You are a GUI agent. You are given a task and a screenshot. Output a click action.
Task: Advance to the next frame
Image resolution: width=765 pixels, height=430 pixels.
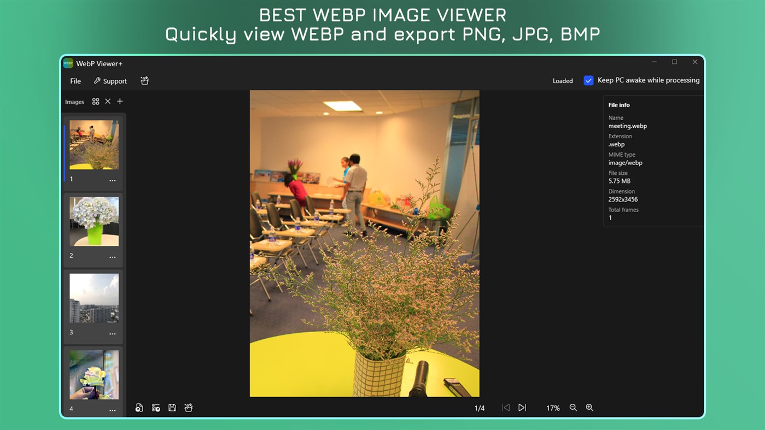[522, 408]
